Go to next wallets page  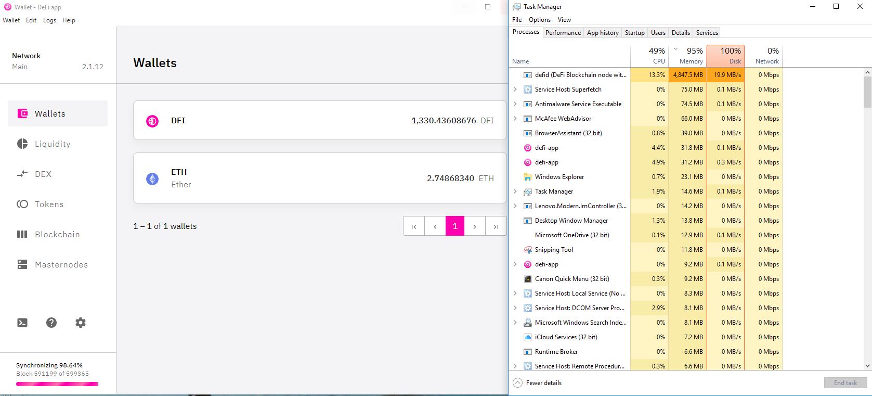pyautogui.click(x=475, y=226)
